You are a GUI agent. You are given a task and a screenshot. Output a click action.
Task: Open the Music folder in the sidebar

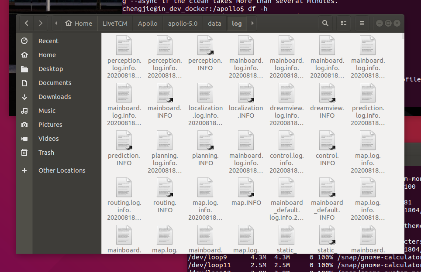coord(46,110)
